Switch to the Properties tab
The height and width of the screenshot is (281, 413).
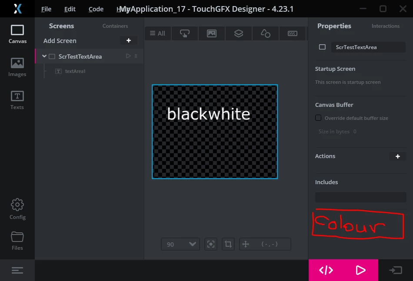click(334, 26)
